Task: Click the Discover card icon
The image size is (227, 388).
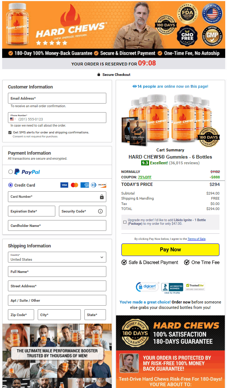Action: point(102,185)
